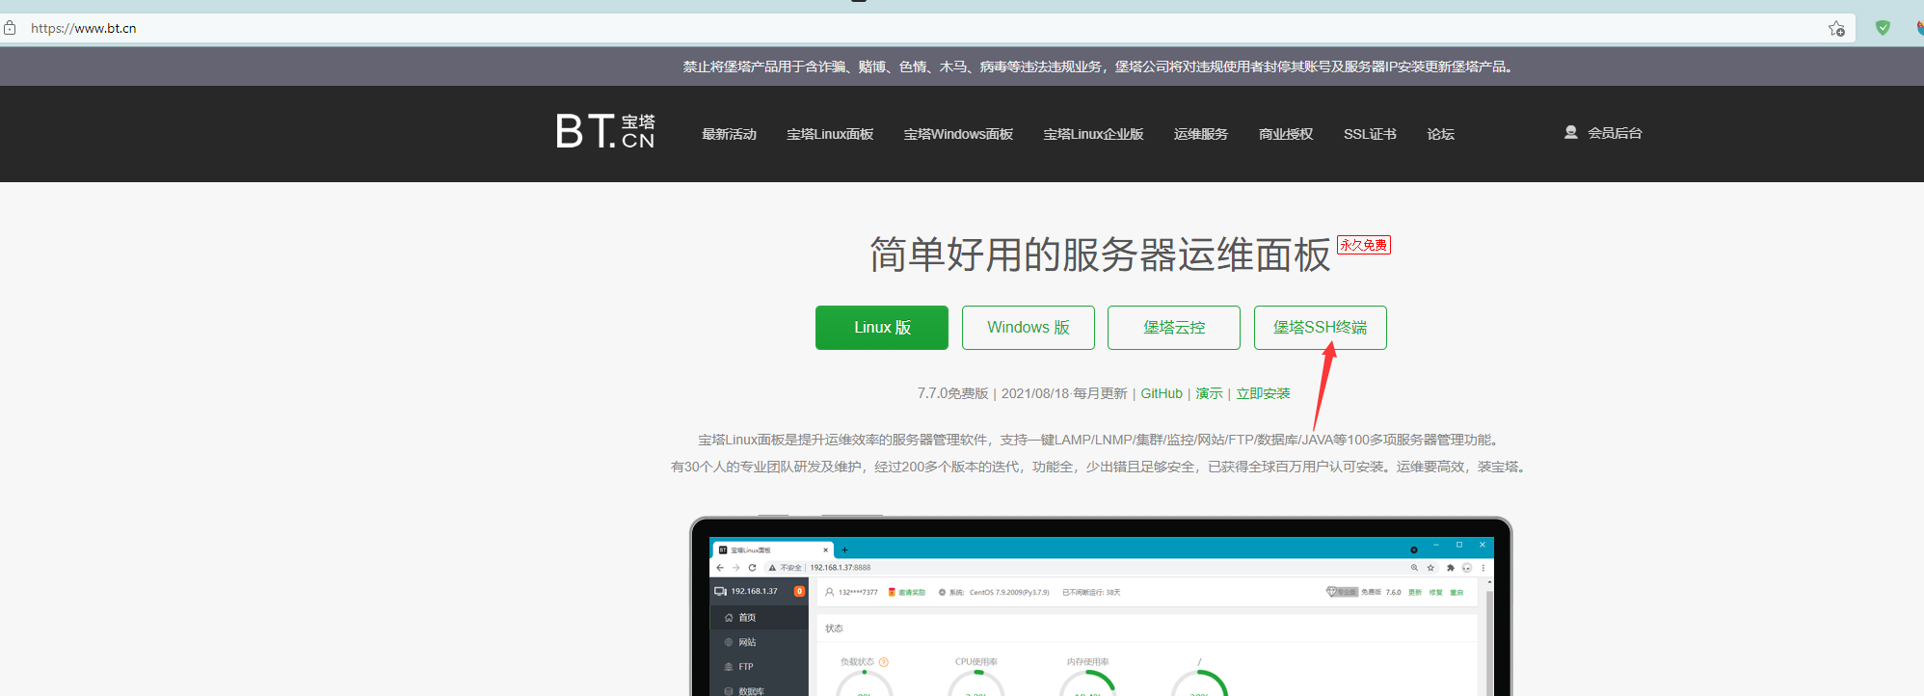Click the BT.CN 宝塔 logo
1924x696 pixels.
pos(605,131)
